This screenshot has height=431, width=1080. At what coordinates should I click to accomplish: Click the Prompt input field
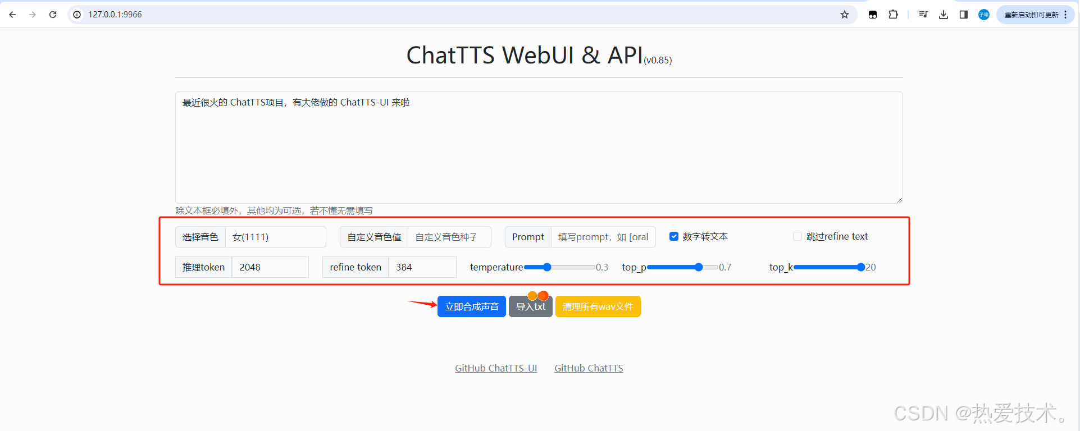click(603, 237)
